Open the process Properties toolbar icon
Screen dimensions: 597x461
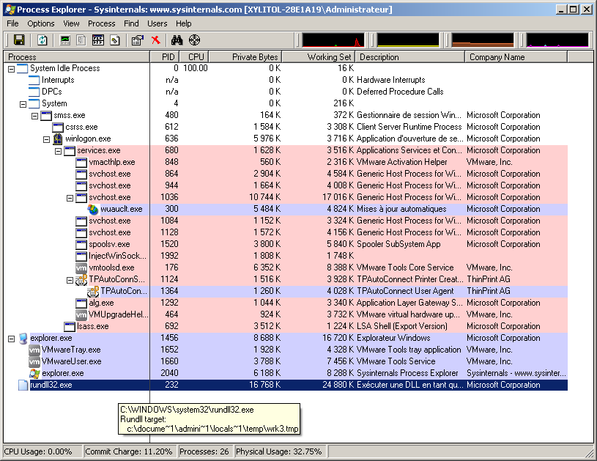point(138,40)
